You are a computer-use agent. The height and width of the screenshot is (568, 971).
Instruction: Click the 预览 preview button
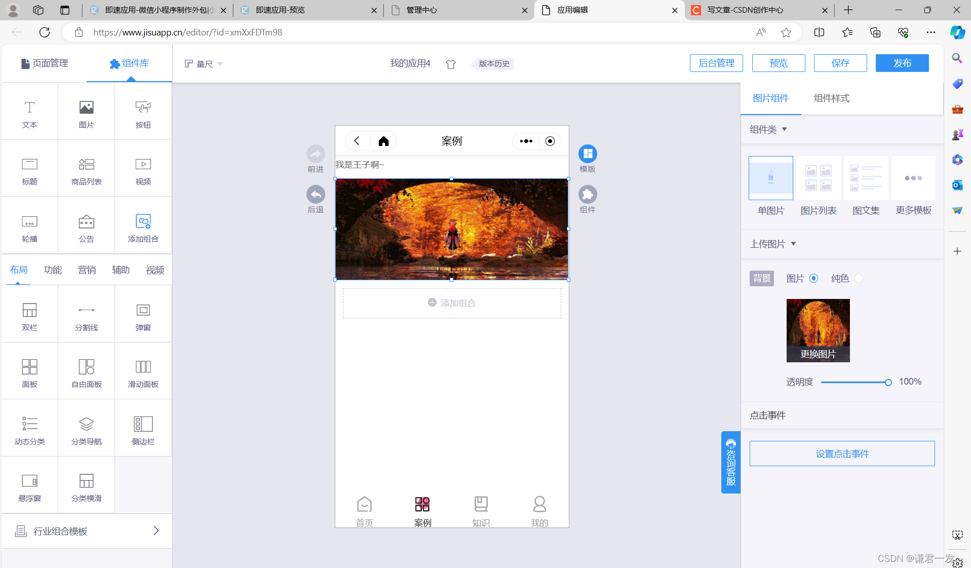[x=779, y=63]
